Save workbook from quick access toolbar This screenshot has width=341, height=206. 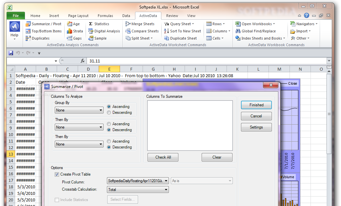point(10,53)
